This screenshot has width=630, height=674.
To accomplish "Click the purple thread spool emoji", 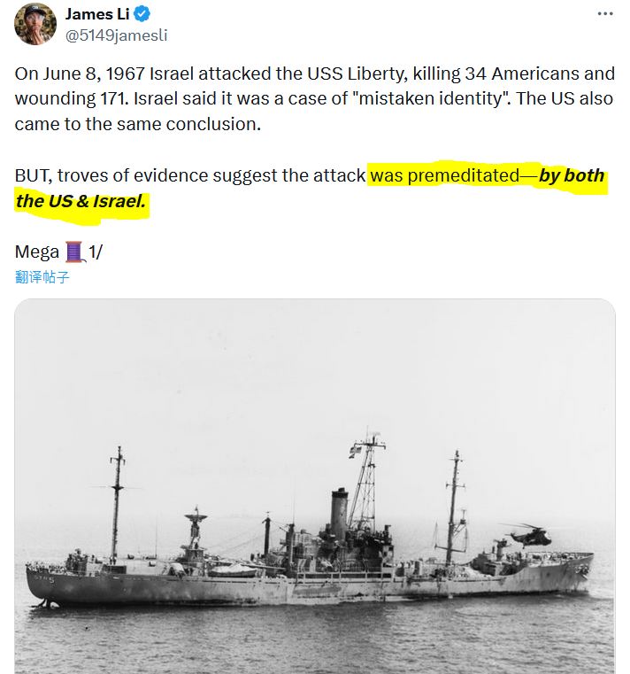I will coord(73,252).
